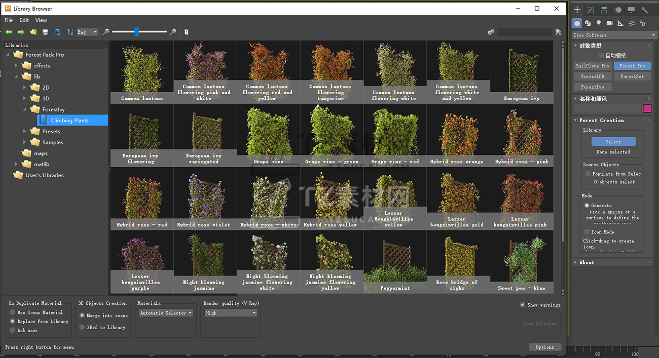Click the RailClone Pro object type button
The height and width of the screenshot is (358, 659).
tap(593, 66)
